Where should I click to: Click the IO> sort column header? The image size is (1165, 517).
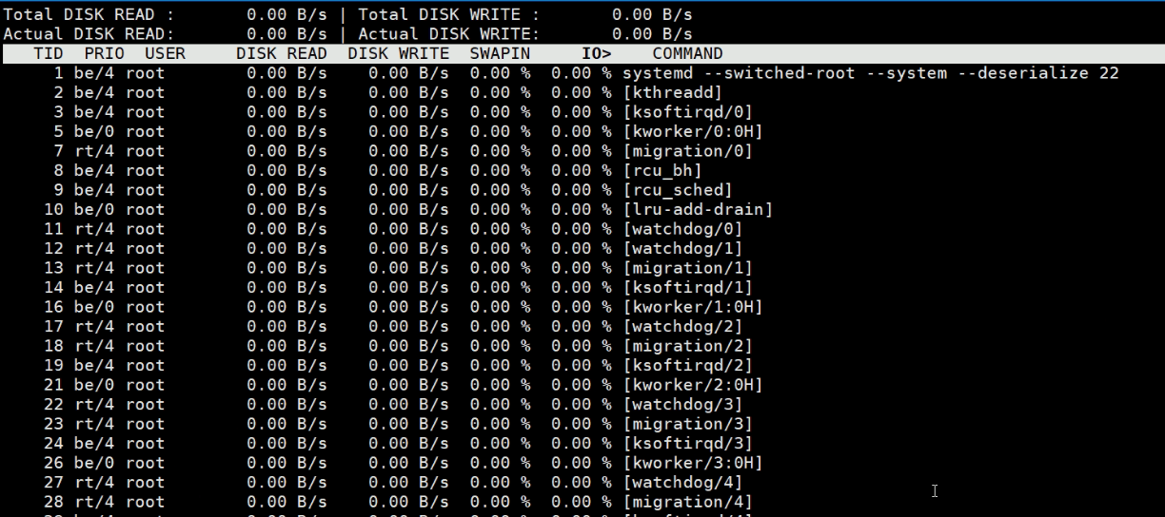click(596, 54)
